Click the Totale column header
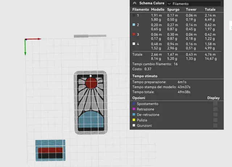 tap(210, 10)
